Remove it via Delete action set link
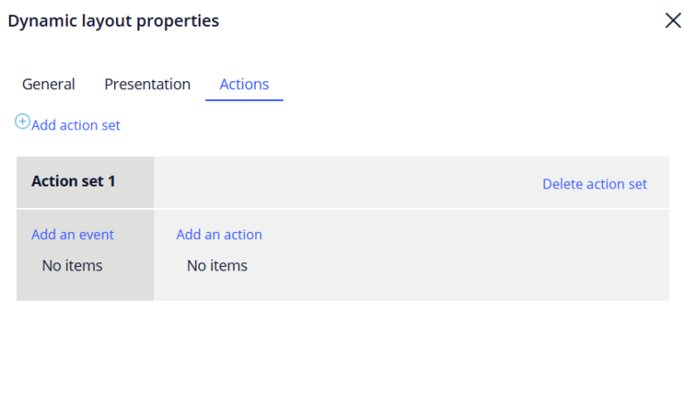 click(x=594, y=184)
